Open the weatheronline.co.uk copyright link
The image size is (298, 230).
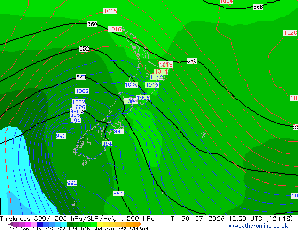click(x=258, y=226)
